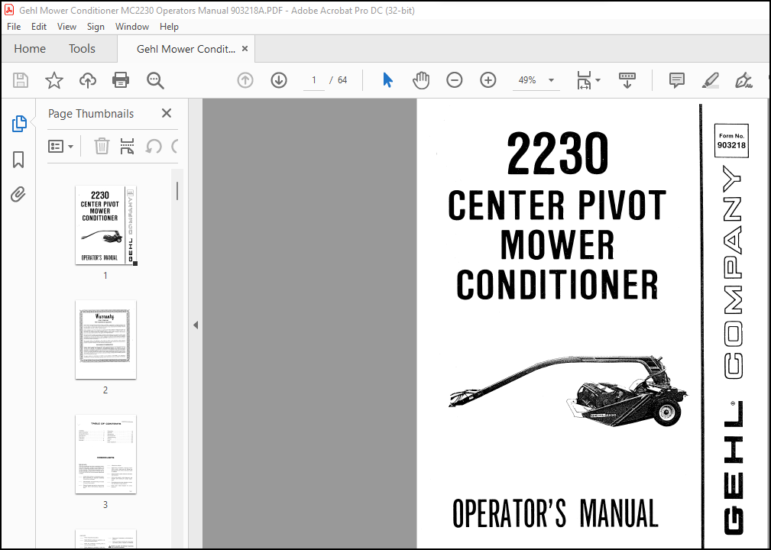Click the Adobe Acrobat title bar icon

tap(9, 11)
